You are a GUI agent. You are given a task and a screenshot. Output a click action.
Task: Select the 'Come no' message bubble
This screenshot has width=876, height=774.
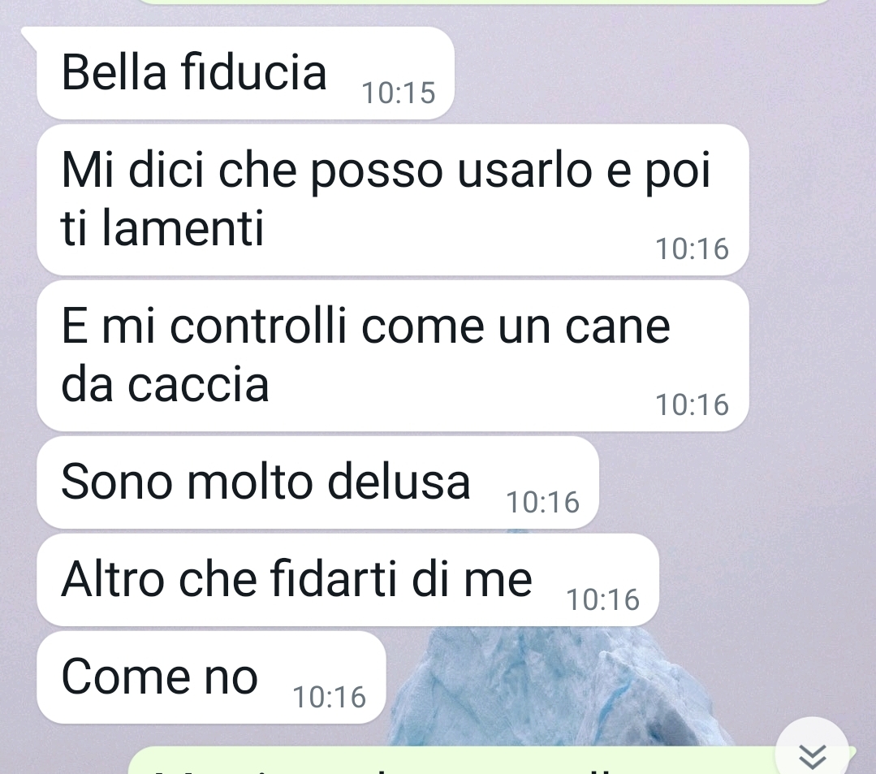point(211,677)
